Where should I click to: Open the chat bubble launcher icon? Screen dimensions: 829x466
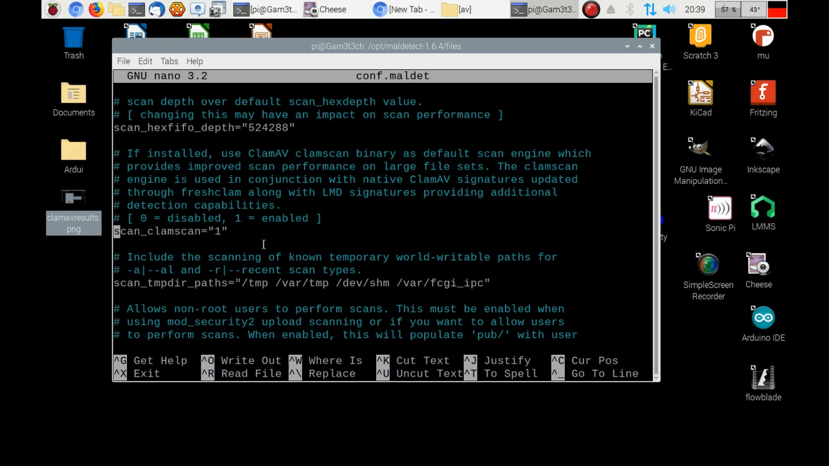[197, 9]
